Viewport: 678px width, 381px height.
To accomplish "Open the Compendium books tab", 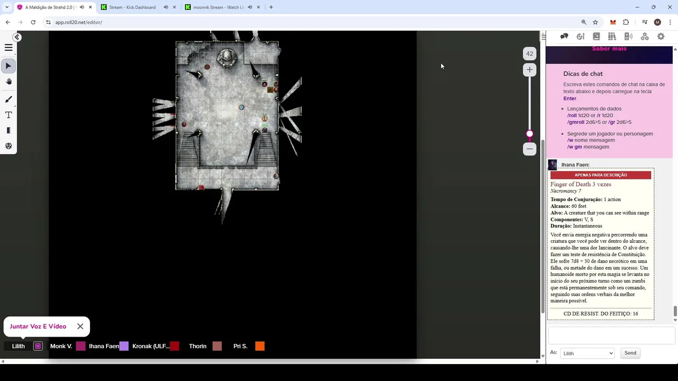I will [612, 37].
